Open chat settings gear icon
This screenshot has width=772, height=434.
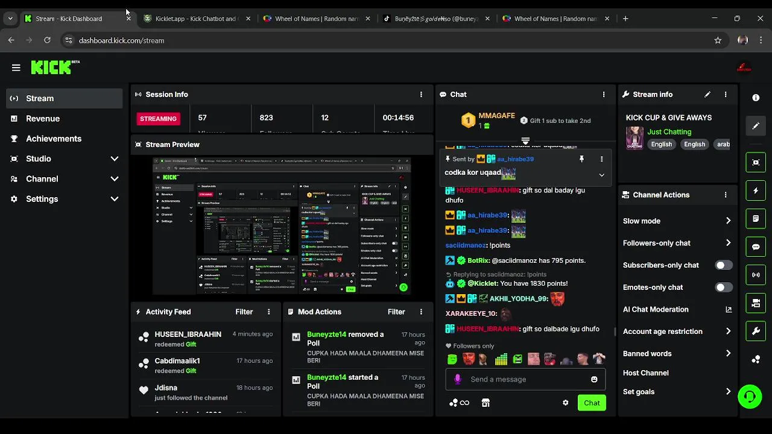pos(565,403)
